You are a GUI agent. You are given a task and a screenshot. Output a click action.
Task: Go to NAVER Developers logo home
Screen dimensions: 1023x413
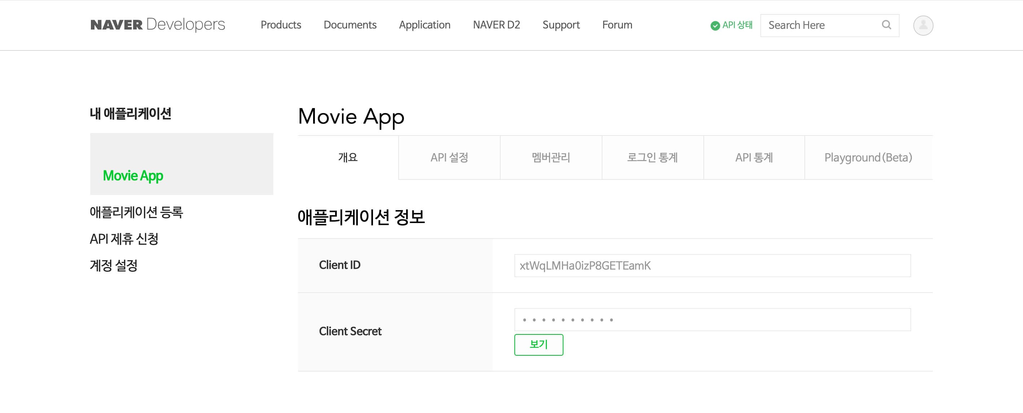point(157,25)
